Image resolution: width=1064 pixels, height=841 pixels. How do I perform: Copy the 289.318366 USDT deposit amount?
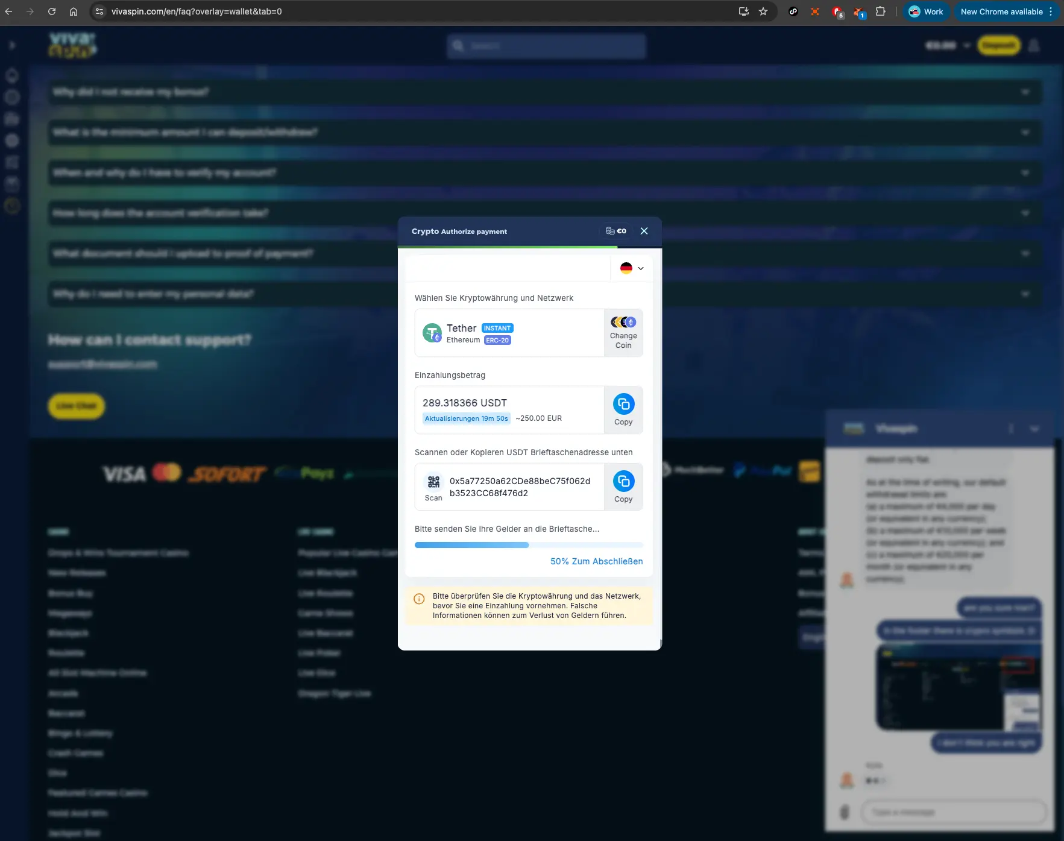[623, 410]
